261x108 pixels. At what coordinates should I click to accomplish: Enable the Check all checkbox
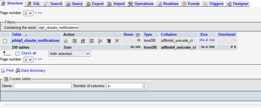click(17, 54)
